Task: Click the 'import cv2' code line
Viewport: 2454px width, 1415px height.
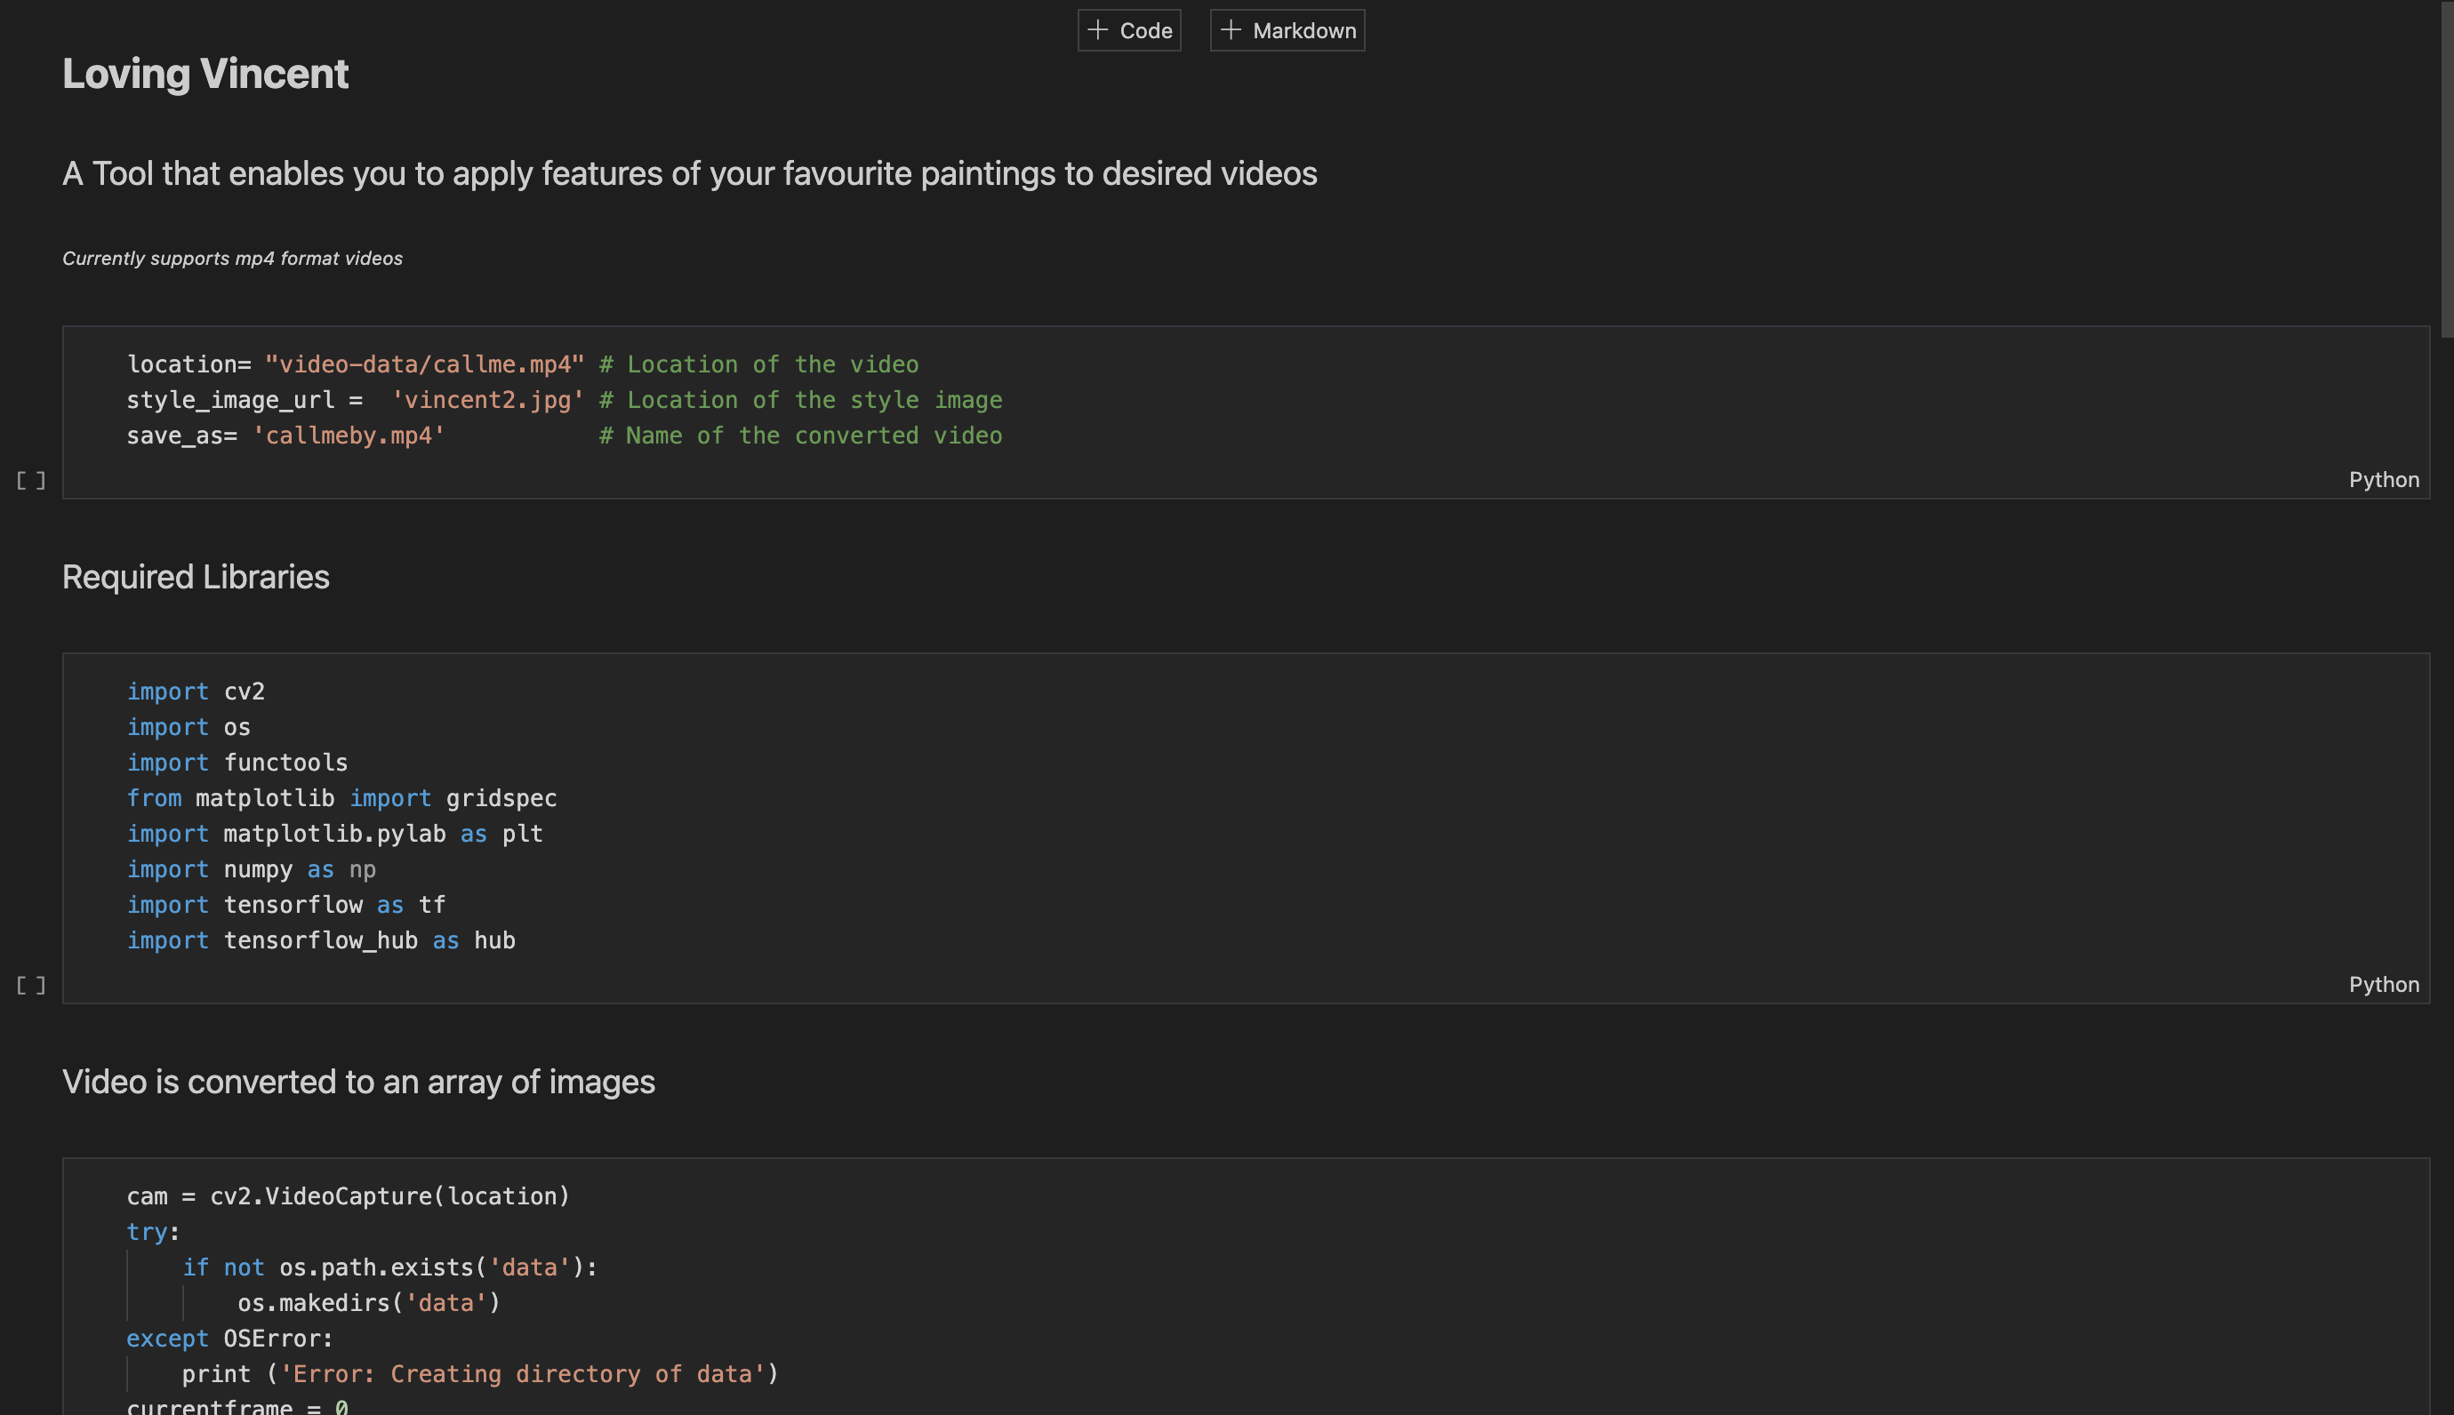Action: [196, 691]
